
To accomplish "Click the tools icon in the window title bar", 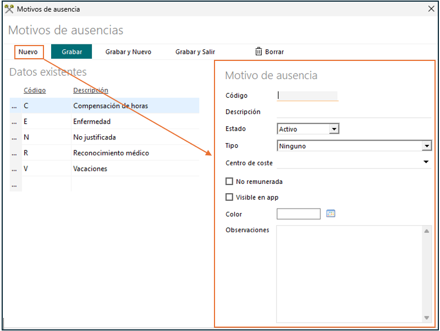I will pyautogui.click(x=9, y=9).
